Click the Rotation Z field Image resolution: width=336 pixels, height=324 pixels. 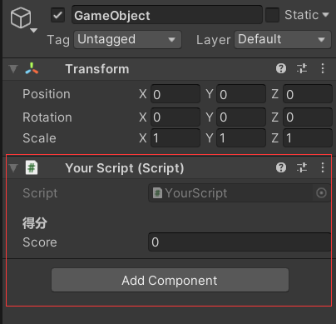pyautogui.click(x=308, y=117)
